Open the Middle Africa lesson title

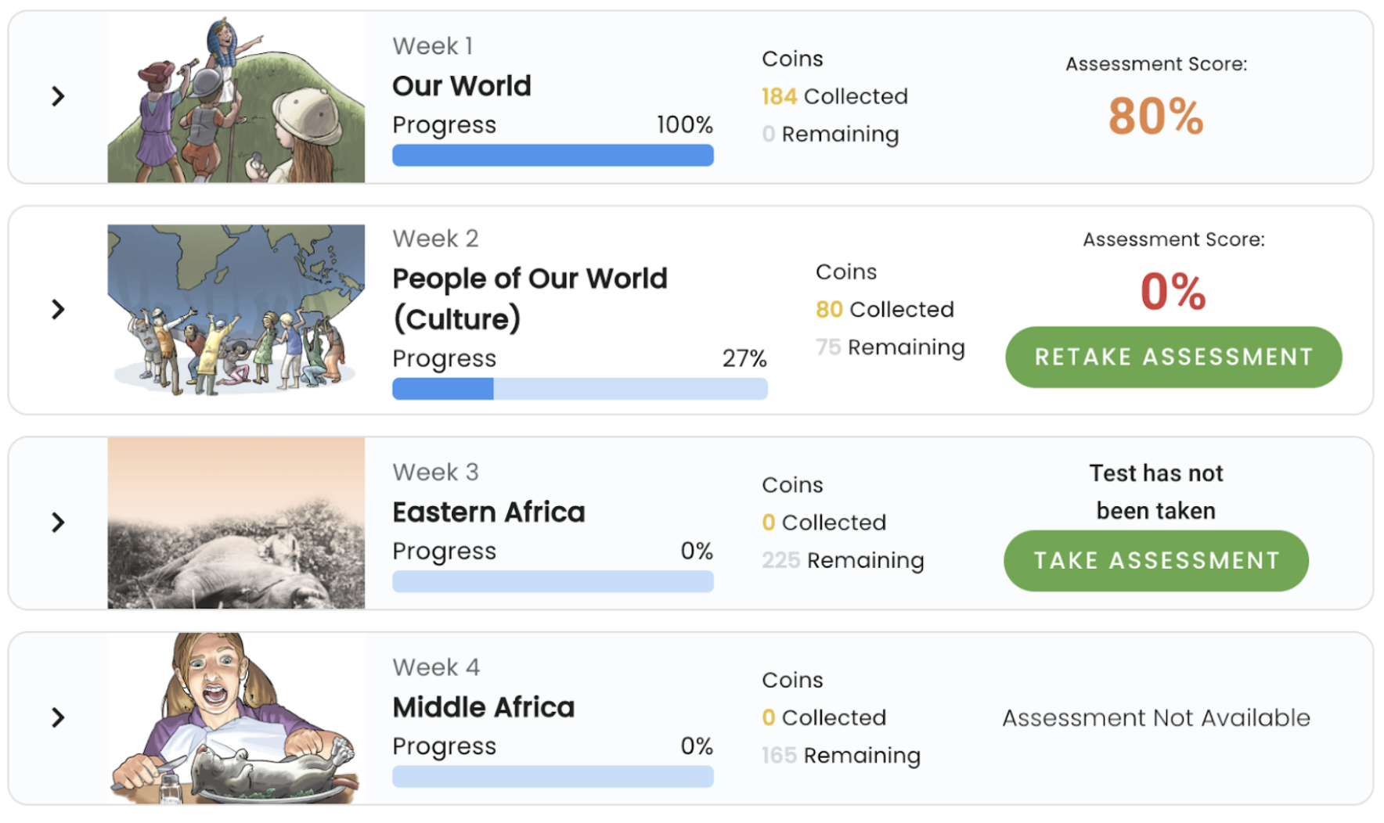point(484,707)
